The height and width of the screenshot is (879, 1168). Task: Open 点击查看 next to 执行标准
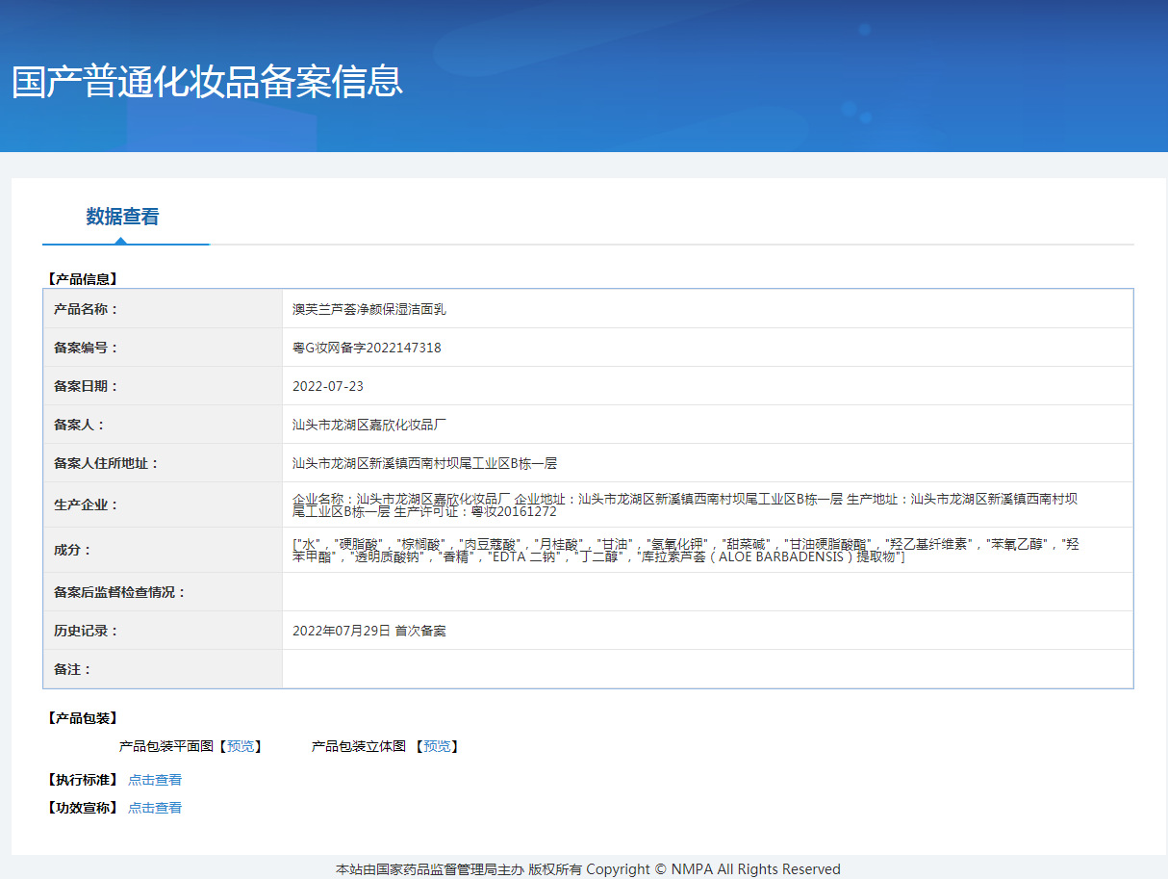click(x=155, y=780)
